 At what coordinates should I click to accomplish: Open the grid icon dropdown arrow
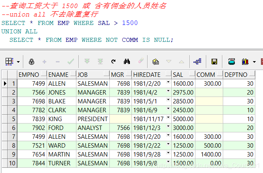(x=18, y=62)
